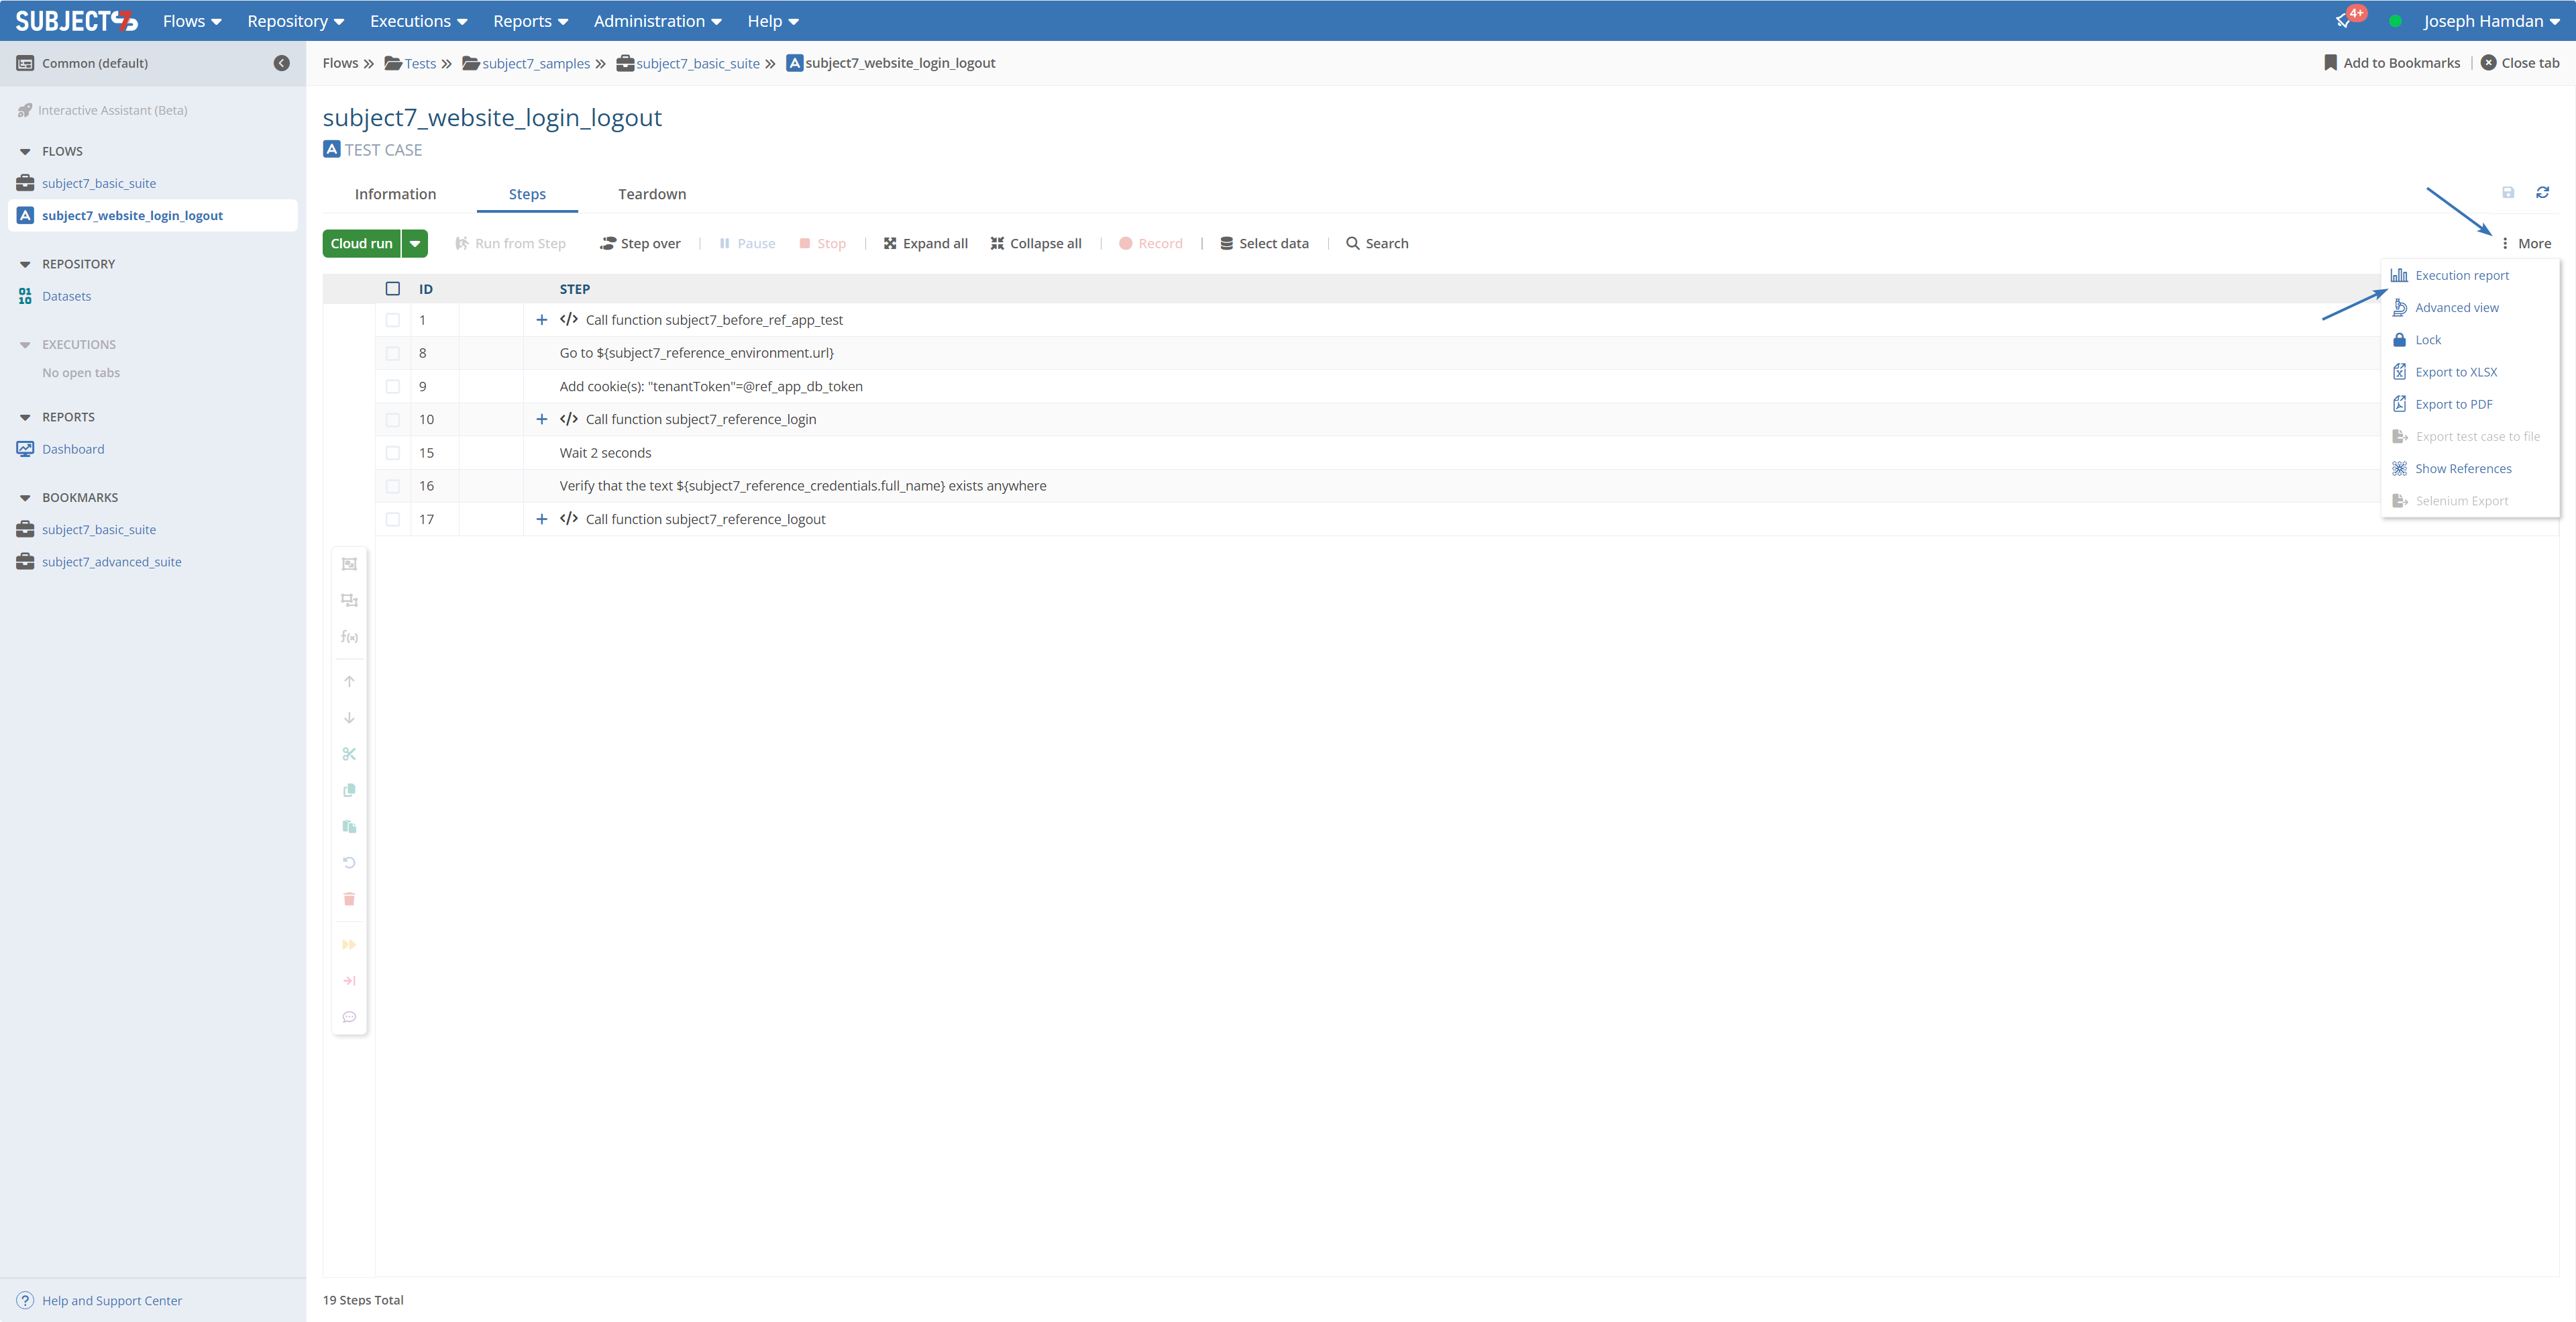Open the subject7_basic_suite breadcrumb link
This screenshot has height=1322, width=2576.
pyautogui.click(x=697, y=63)
